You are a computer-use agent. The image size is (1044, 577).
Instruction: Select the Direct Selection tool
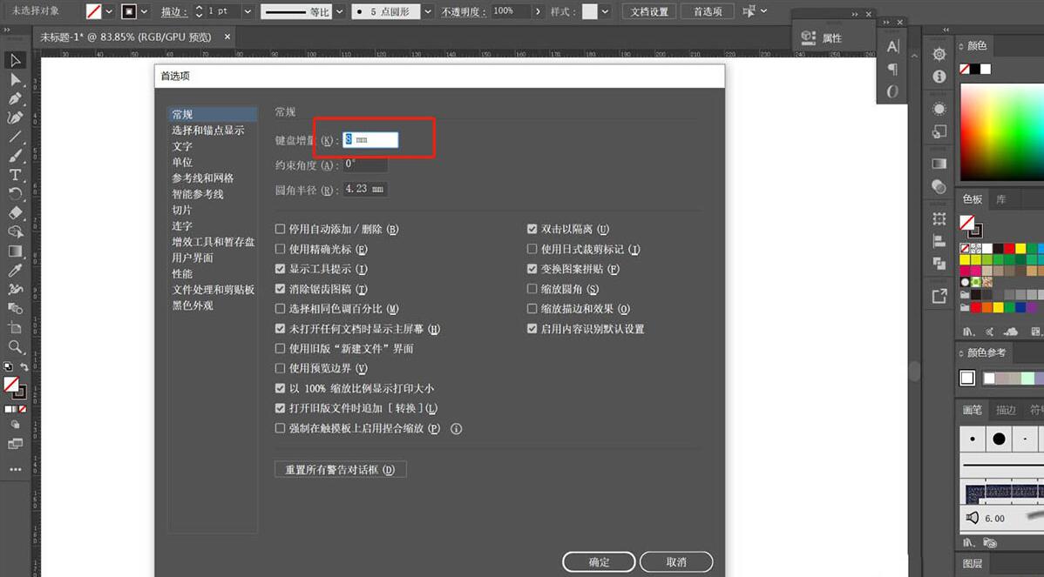pyautogui.click(x=15, y=79)
